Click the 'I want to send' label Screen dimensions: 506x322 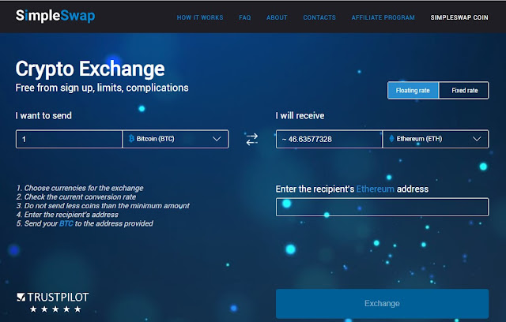(43, 115)
